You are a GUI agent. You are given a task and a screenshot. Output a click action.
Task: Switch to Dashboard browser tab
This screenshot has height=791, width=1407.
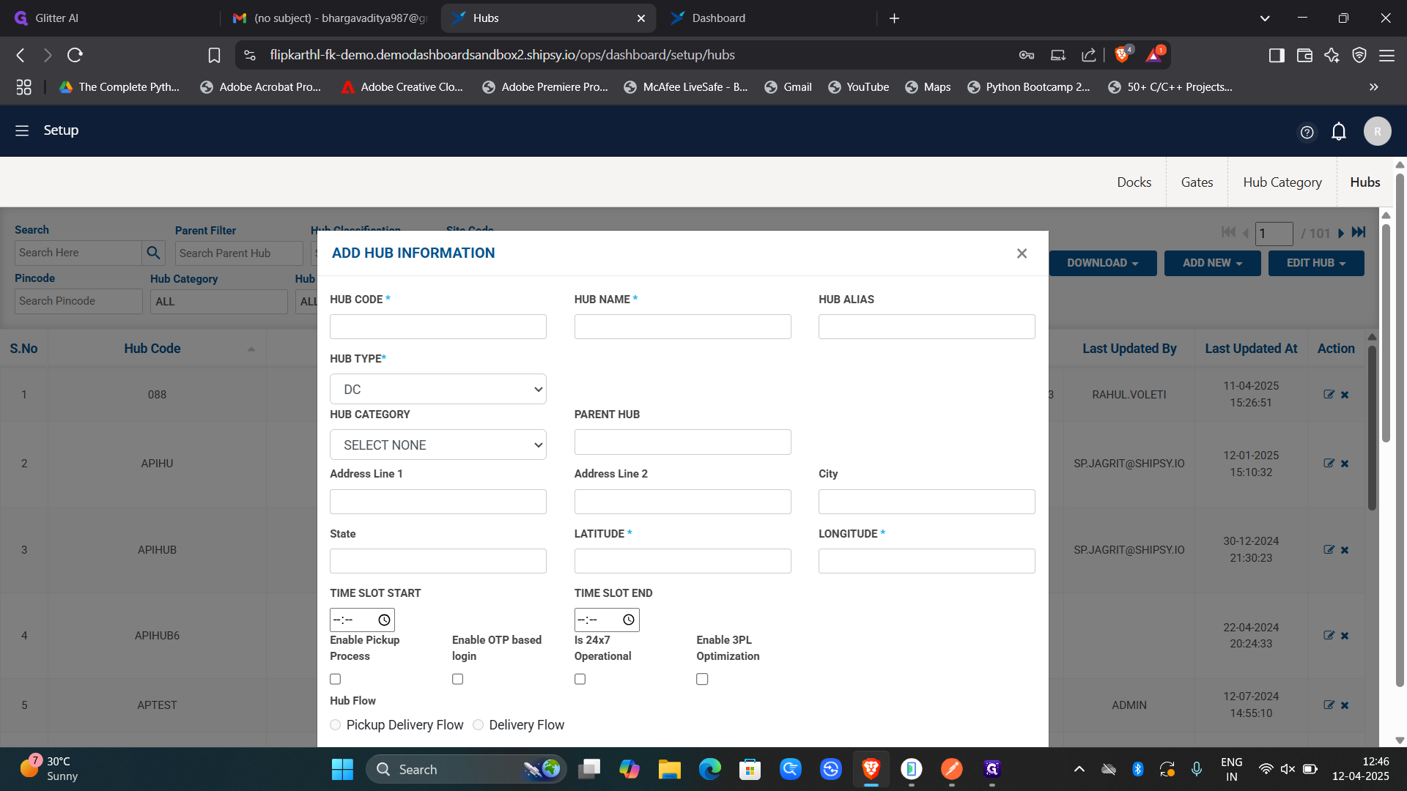coord(766,18)
